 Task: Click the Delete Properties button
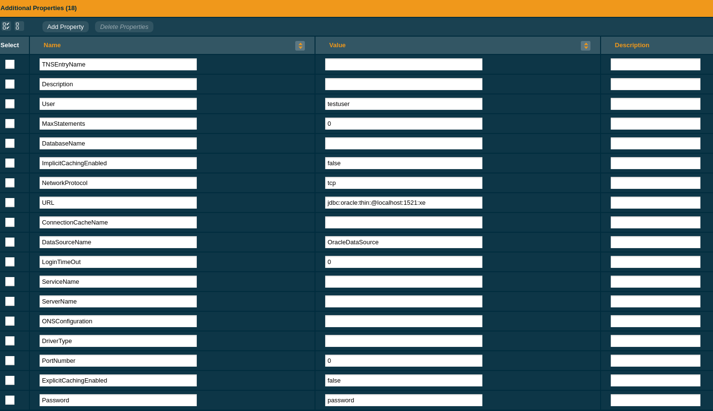pos(124,27)
